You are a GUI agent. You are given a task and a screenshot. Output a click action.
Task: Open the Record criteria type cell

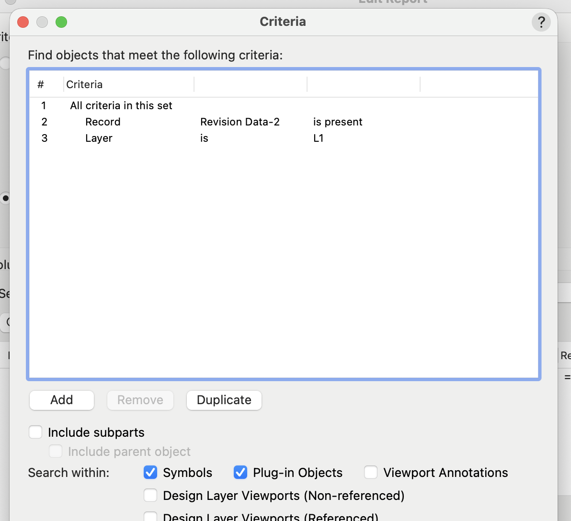103,122
